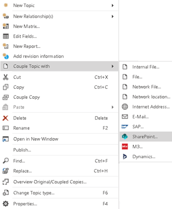
Task: Select the red M3 Infor icon
Action: pos(125,147)
